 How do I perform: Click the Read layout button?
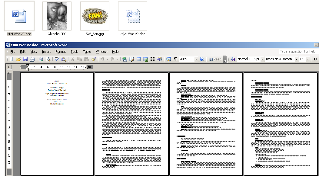(215, 59)
